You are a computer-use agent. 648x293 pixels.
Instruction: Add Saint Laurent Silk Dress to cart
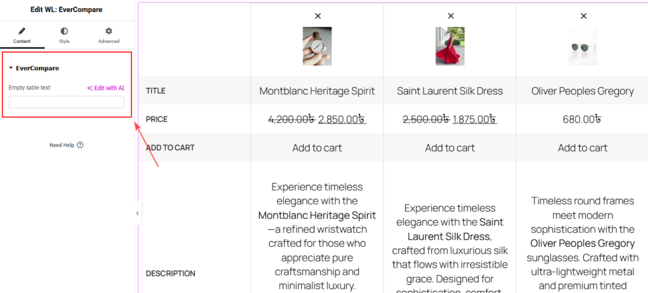(450, 147)
